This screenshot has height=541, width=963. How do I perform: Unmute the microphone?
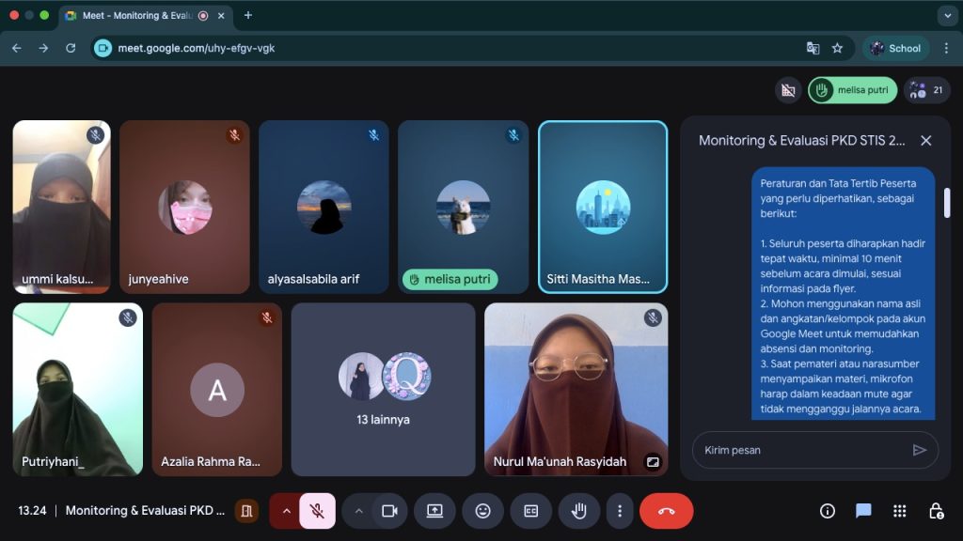(317, 511)
